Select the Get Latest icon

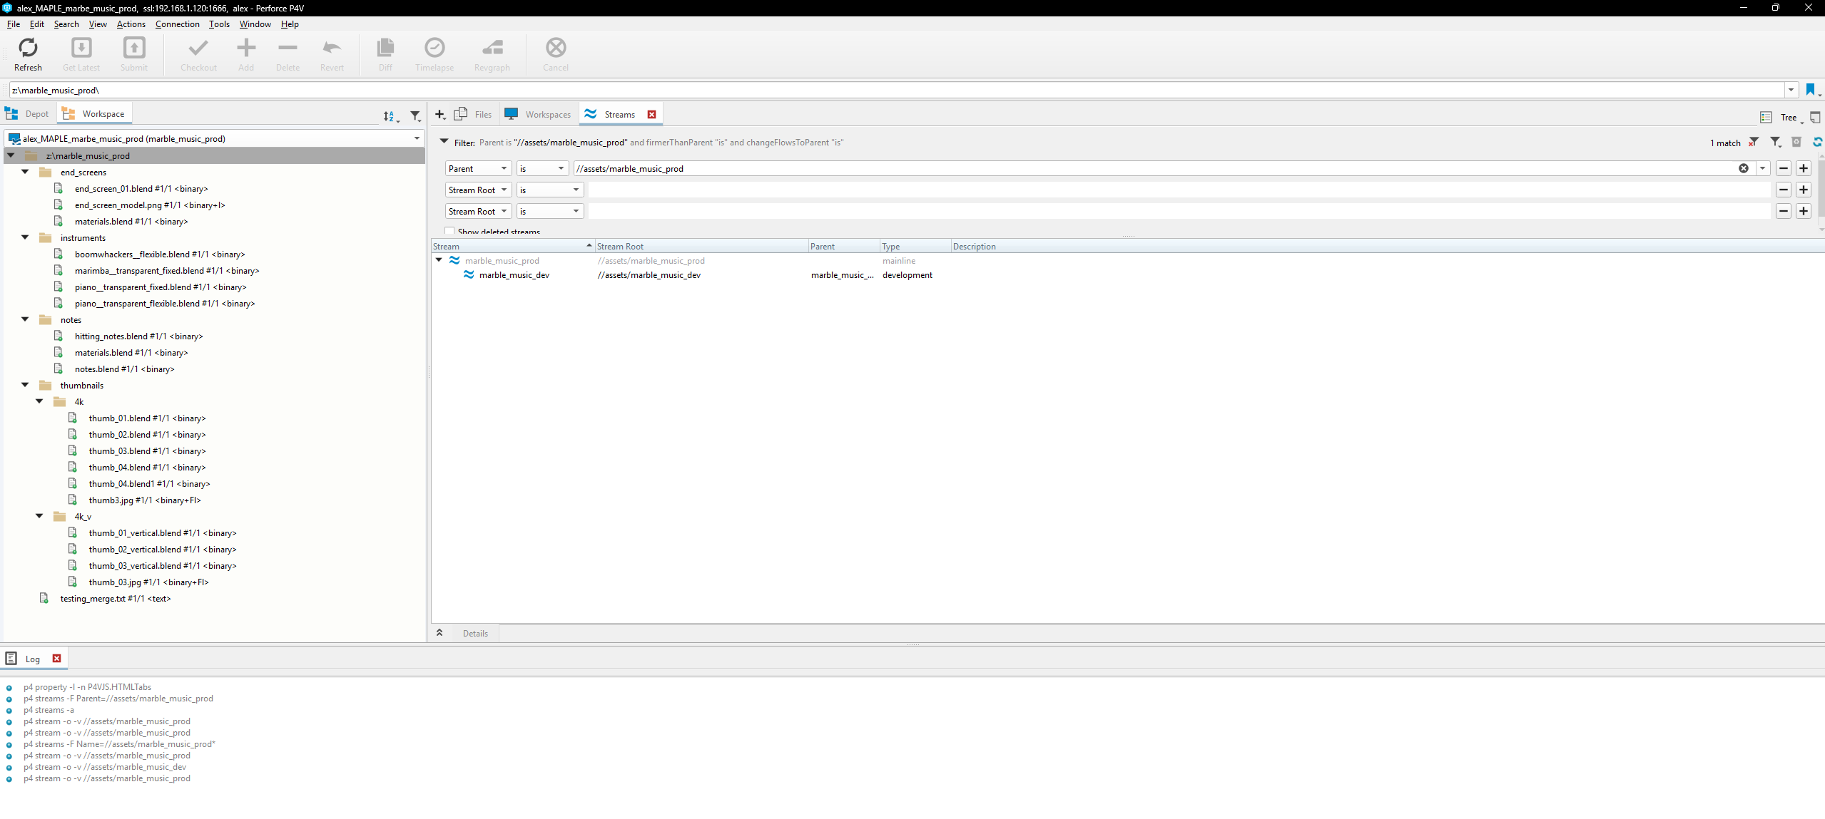[x=81, y=53]
